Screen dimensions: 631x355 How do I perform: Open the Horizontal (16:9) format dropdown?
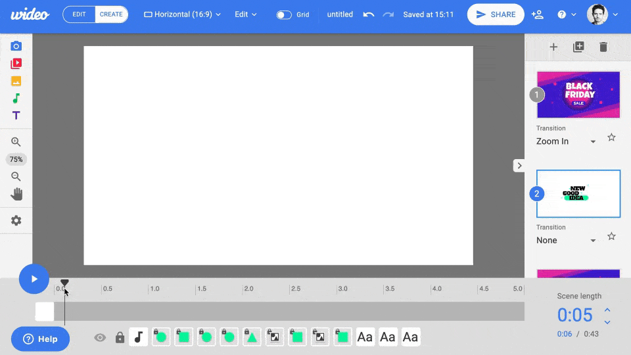[x=182, y=14]
